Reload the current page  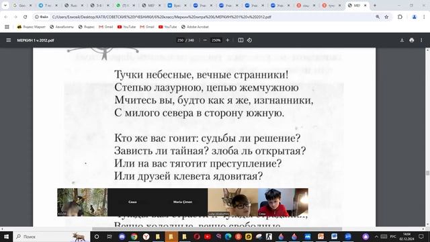[x=26, y=17]
